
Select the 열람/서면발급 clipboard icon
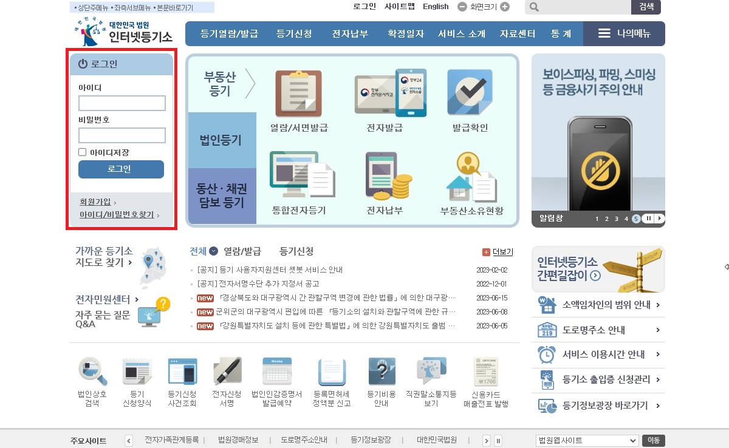[x=298, y=94]
